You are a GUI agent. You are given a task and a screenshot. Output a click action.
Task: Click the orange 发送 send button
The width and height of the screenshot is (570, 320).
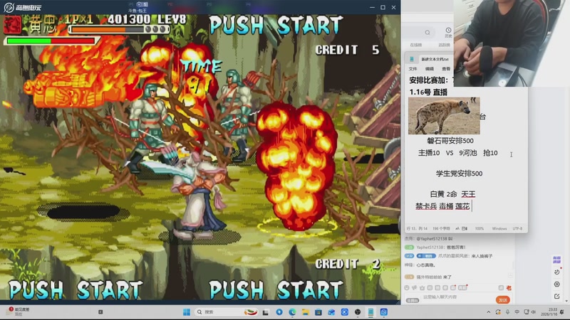point(503,300)
